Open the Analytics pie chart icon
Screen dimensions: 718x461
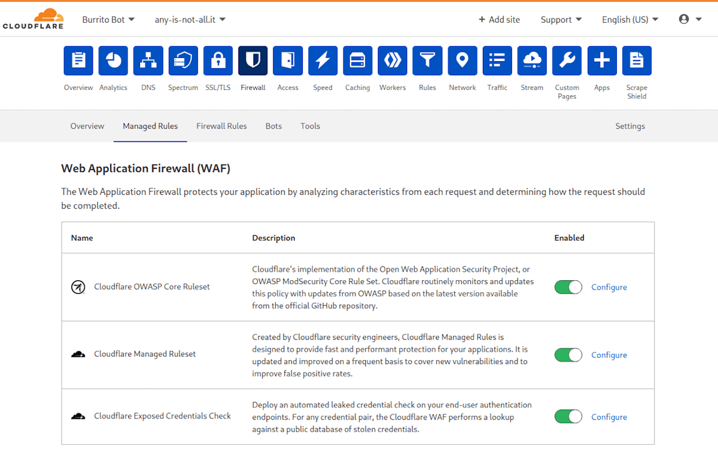pyautogui.click(x=113, y=60)
